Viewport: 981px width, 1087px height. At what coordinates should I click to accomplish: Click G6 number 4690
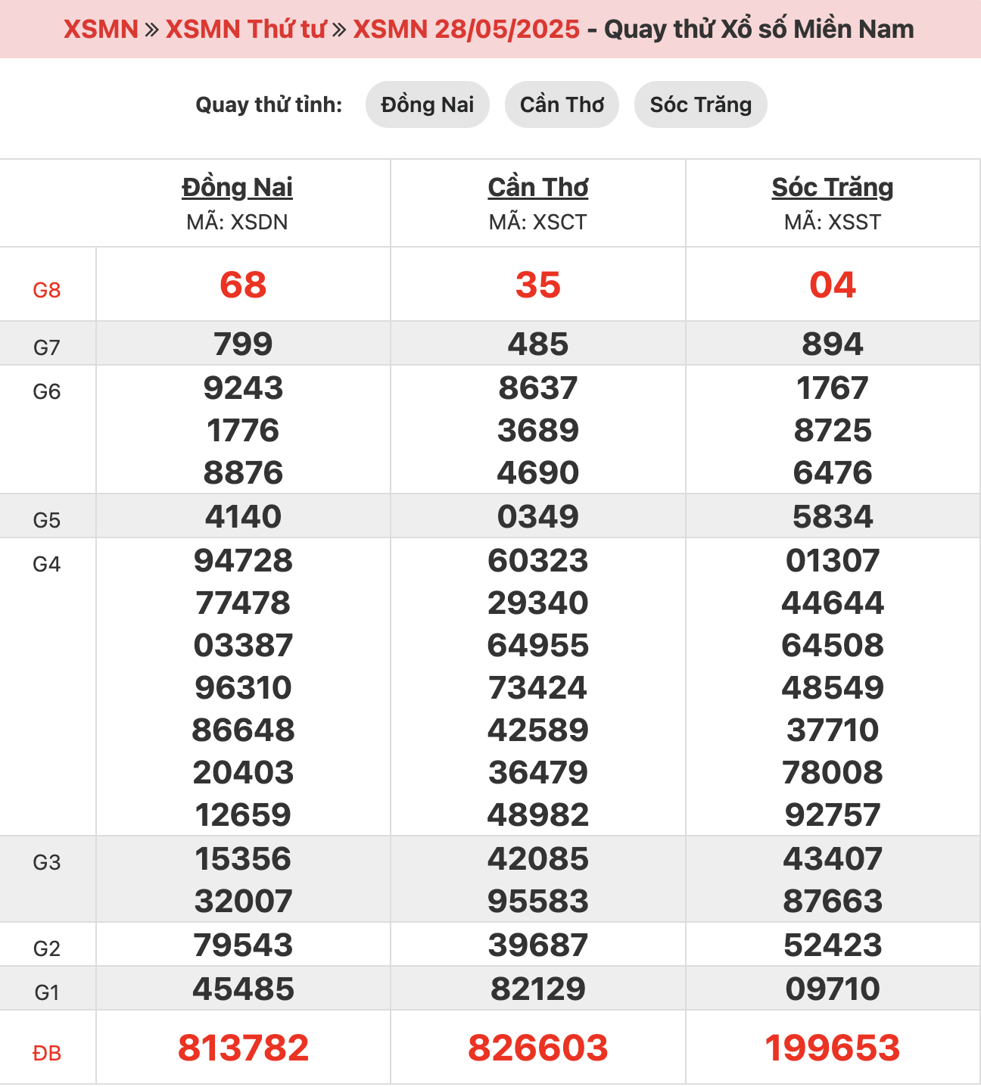[x=538, y=473]
